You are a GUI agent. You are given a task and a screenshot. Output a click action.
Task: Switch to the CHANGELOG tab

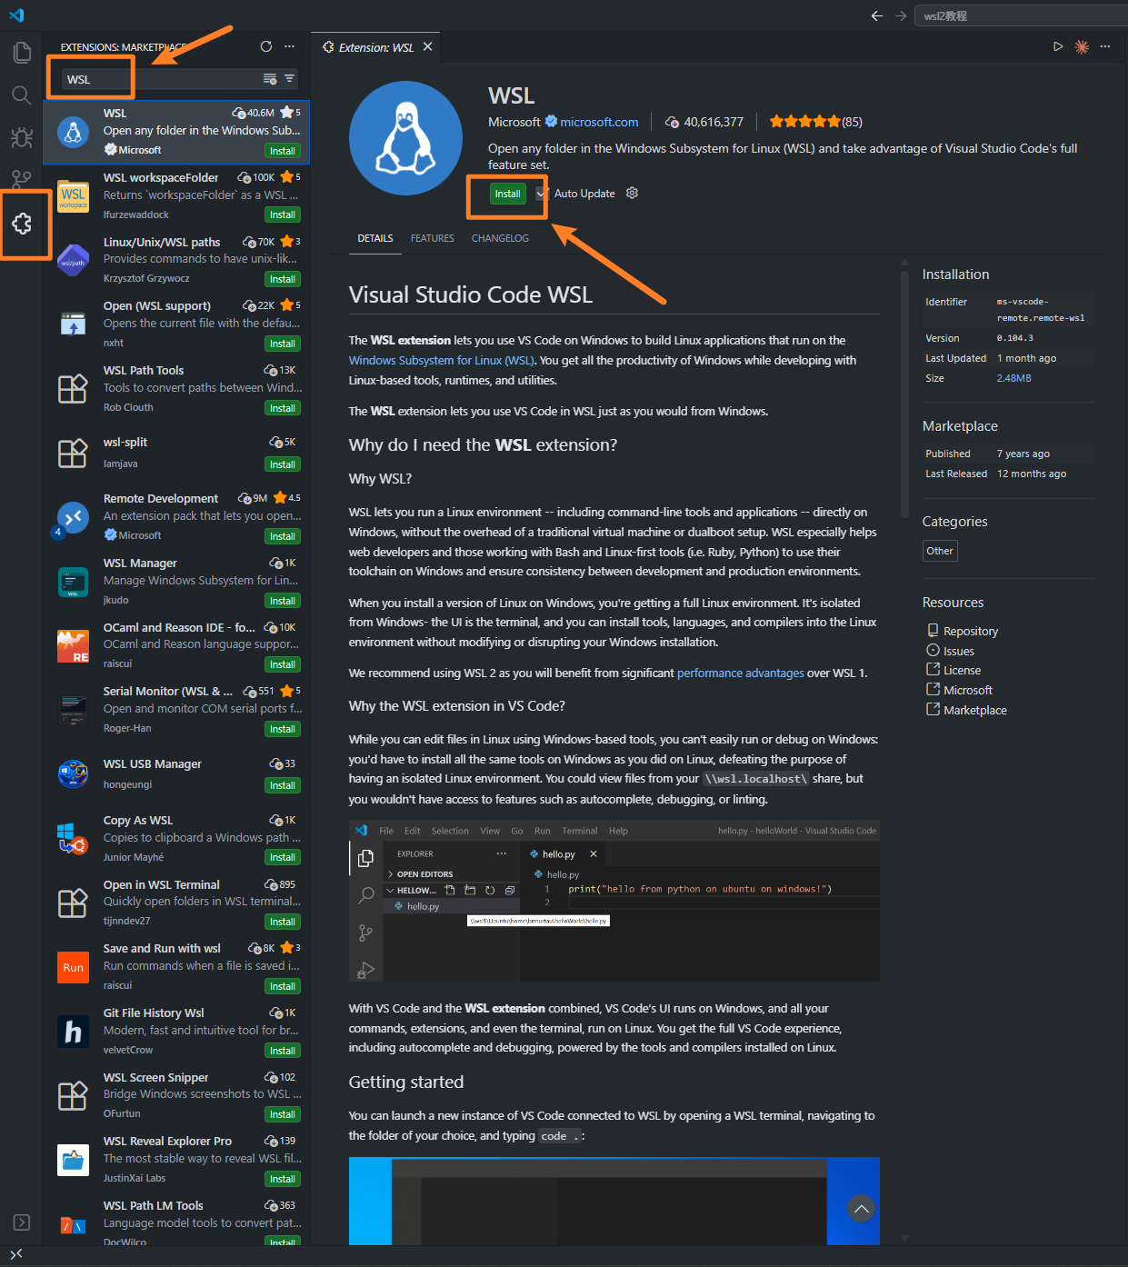500,238
